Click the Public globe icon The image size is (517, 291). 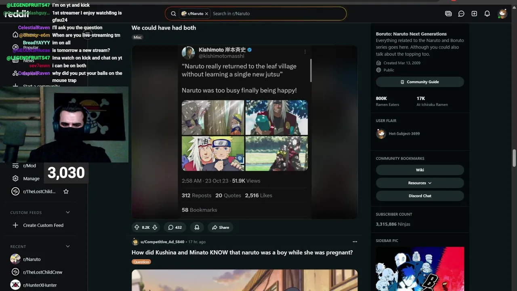pyautogui.click(x=378, y=70)
